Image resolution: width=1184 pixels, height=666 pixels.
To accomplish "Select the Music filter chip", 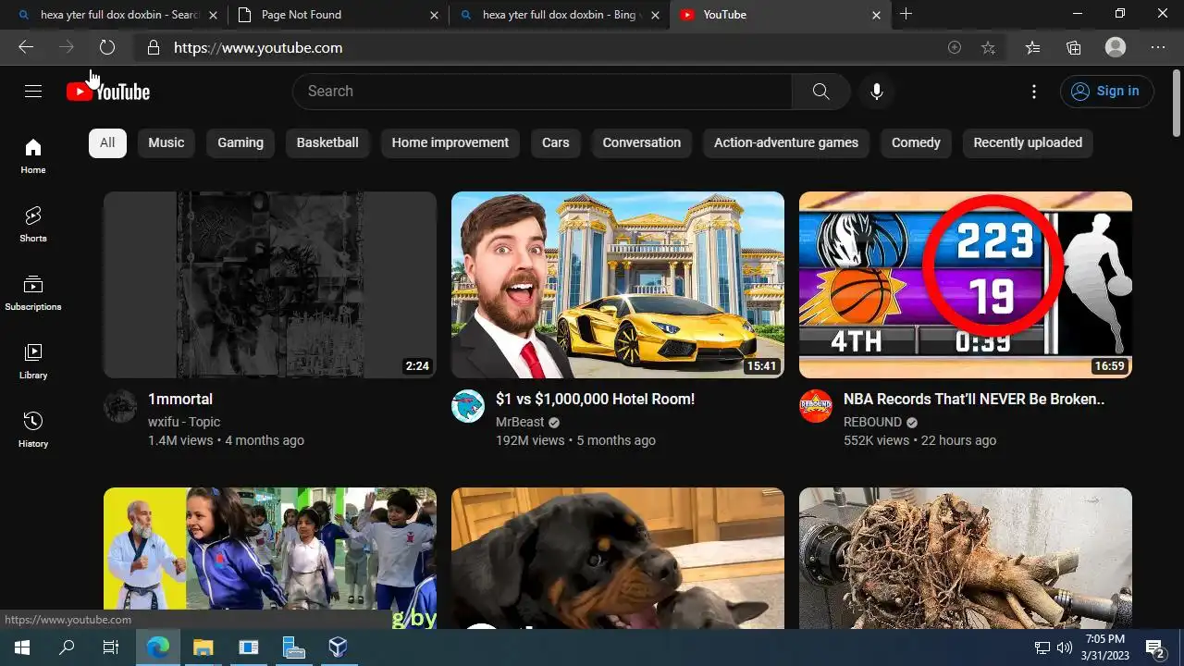I will pyautogui.click(x=166, y=142).
